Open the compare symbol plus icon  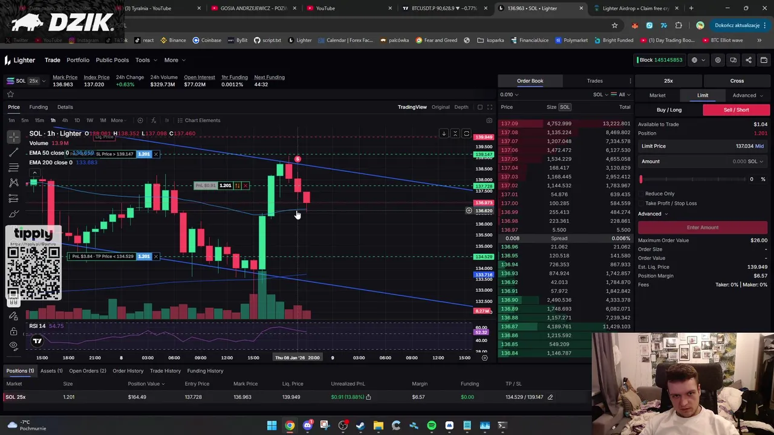tap(140, 120)
